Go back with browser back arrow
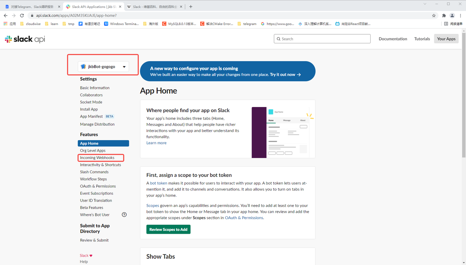The image size is (466, 265). (x=5, y=16)
